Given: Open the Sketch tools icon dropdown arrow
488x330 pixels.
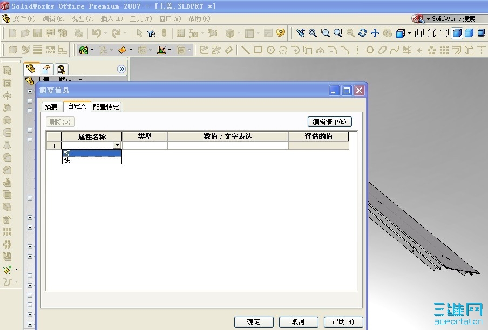Looking at the screenshot, I should point(170,50).
